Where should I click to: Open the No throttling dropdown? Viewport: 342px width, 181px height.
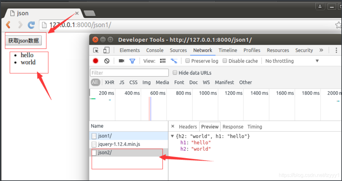(292, 61)
